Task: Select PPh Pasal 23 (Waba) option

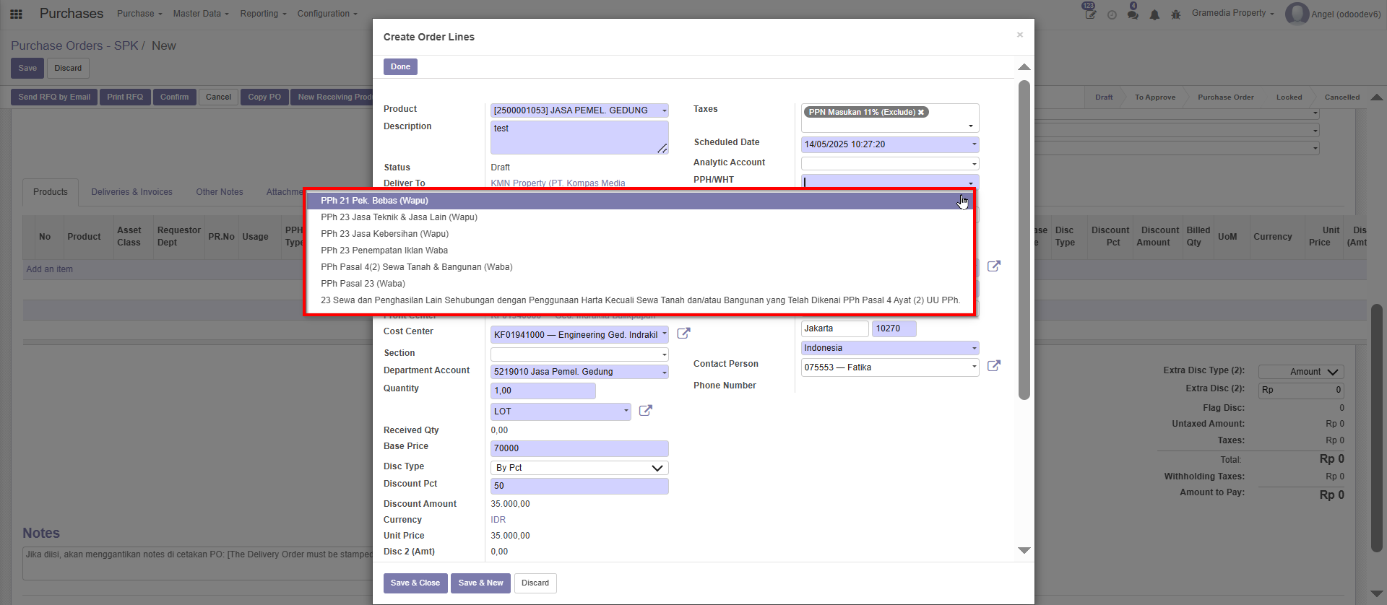Action: click(640, 284)
